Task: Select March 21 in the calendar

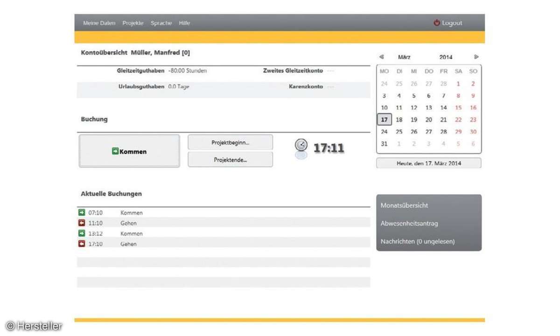Action: click(x=443, y=119)
